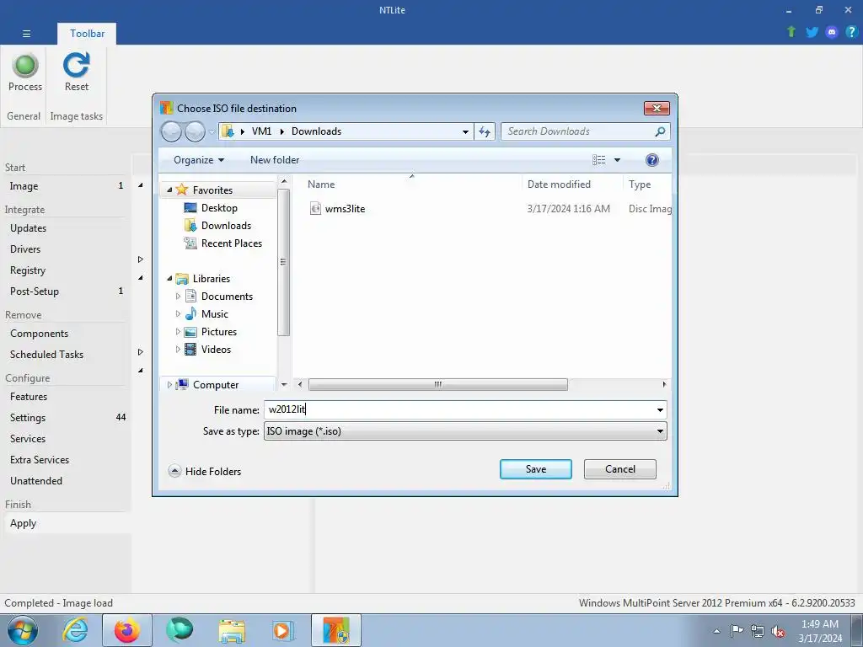Click the Save button

point(535,469)
